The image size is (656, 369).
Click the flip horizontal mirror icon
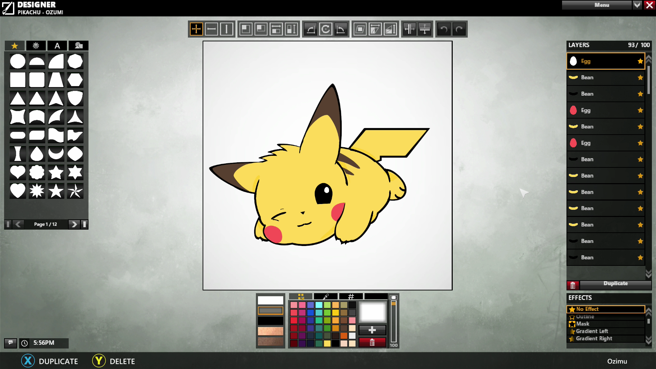(x=409, y=29)
